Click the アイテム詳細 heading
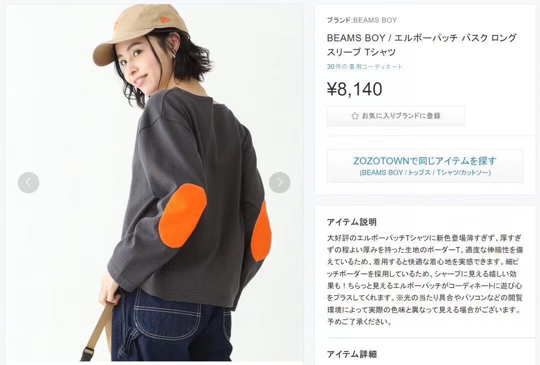The width and height of the screenshot is (540, 365). click(352, 354)
